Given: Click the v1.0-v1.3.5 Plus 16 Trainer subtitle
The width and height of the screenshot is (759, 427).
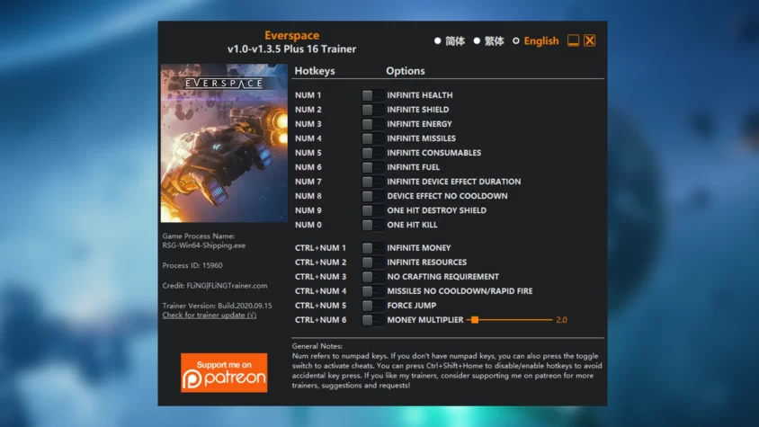Looking at the screenshot, I should pos(292,49).
